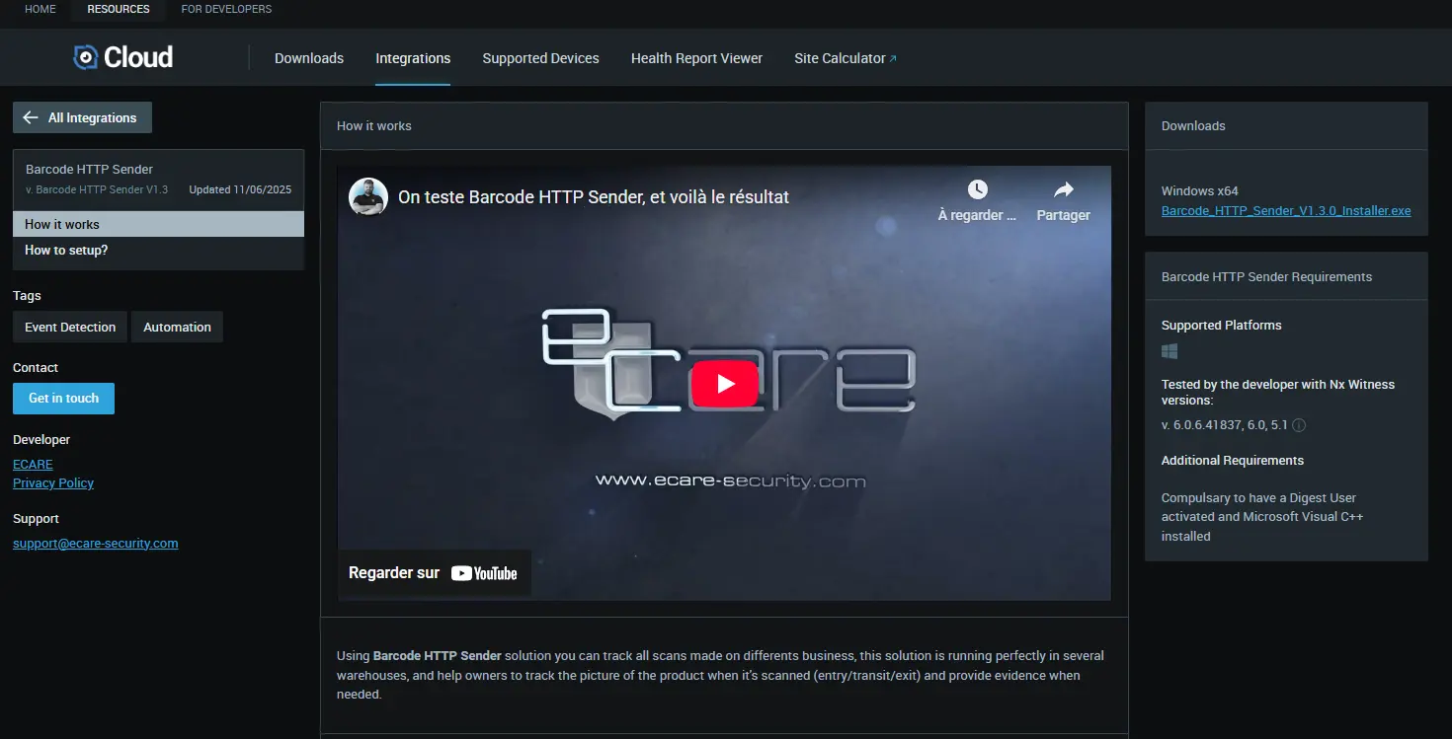
Task: Click the Nx Cloud logo icon
Action: coord(86,57)
